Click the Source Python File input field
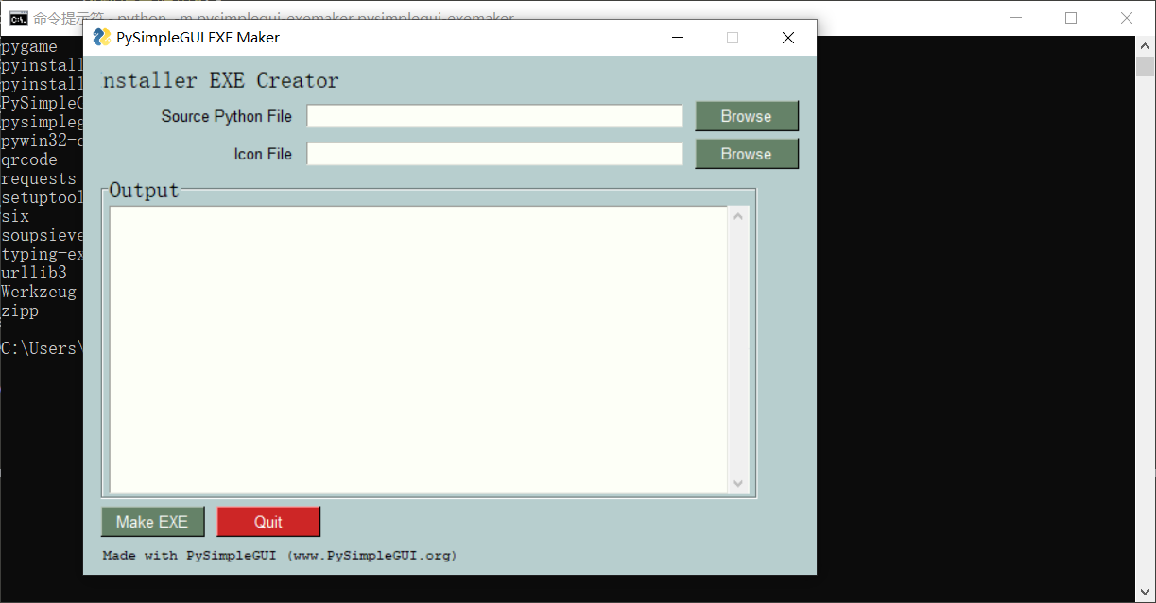The image size is (1156, 603). [494, 116]
